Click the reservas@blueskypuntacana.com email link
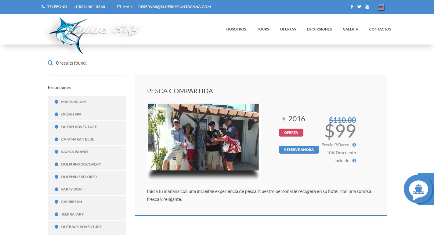The height and width of the screenshot is (235, 434). point(175,7)
